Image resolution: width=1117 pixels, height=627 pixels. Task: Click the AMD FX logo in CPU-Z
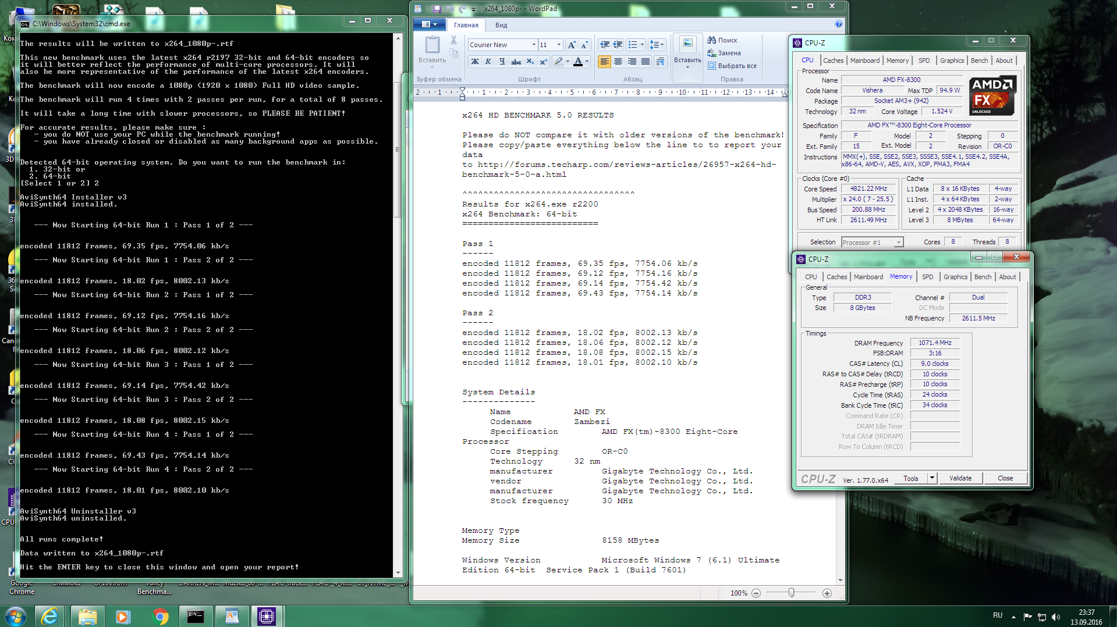coord(993,95)
